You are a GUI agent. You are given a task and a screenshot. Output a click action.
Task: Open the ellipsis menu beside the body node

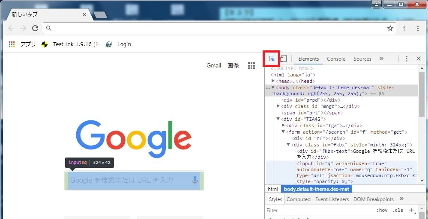268,88
